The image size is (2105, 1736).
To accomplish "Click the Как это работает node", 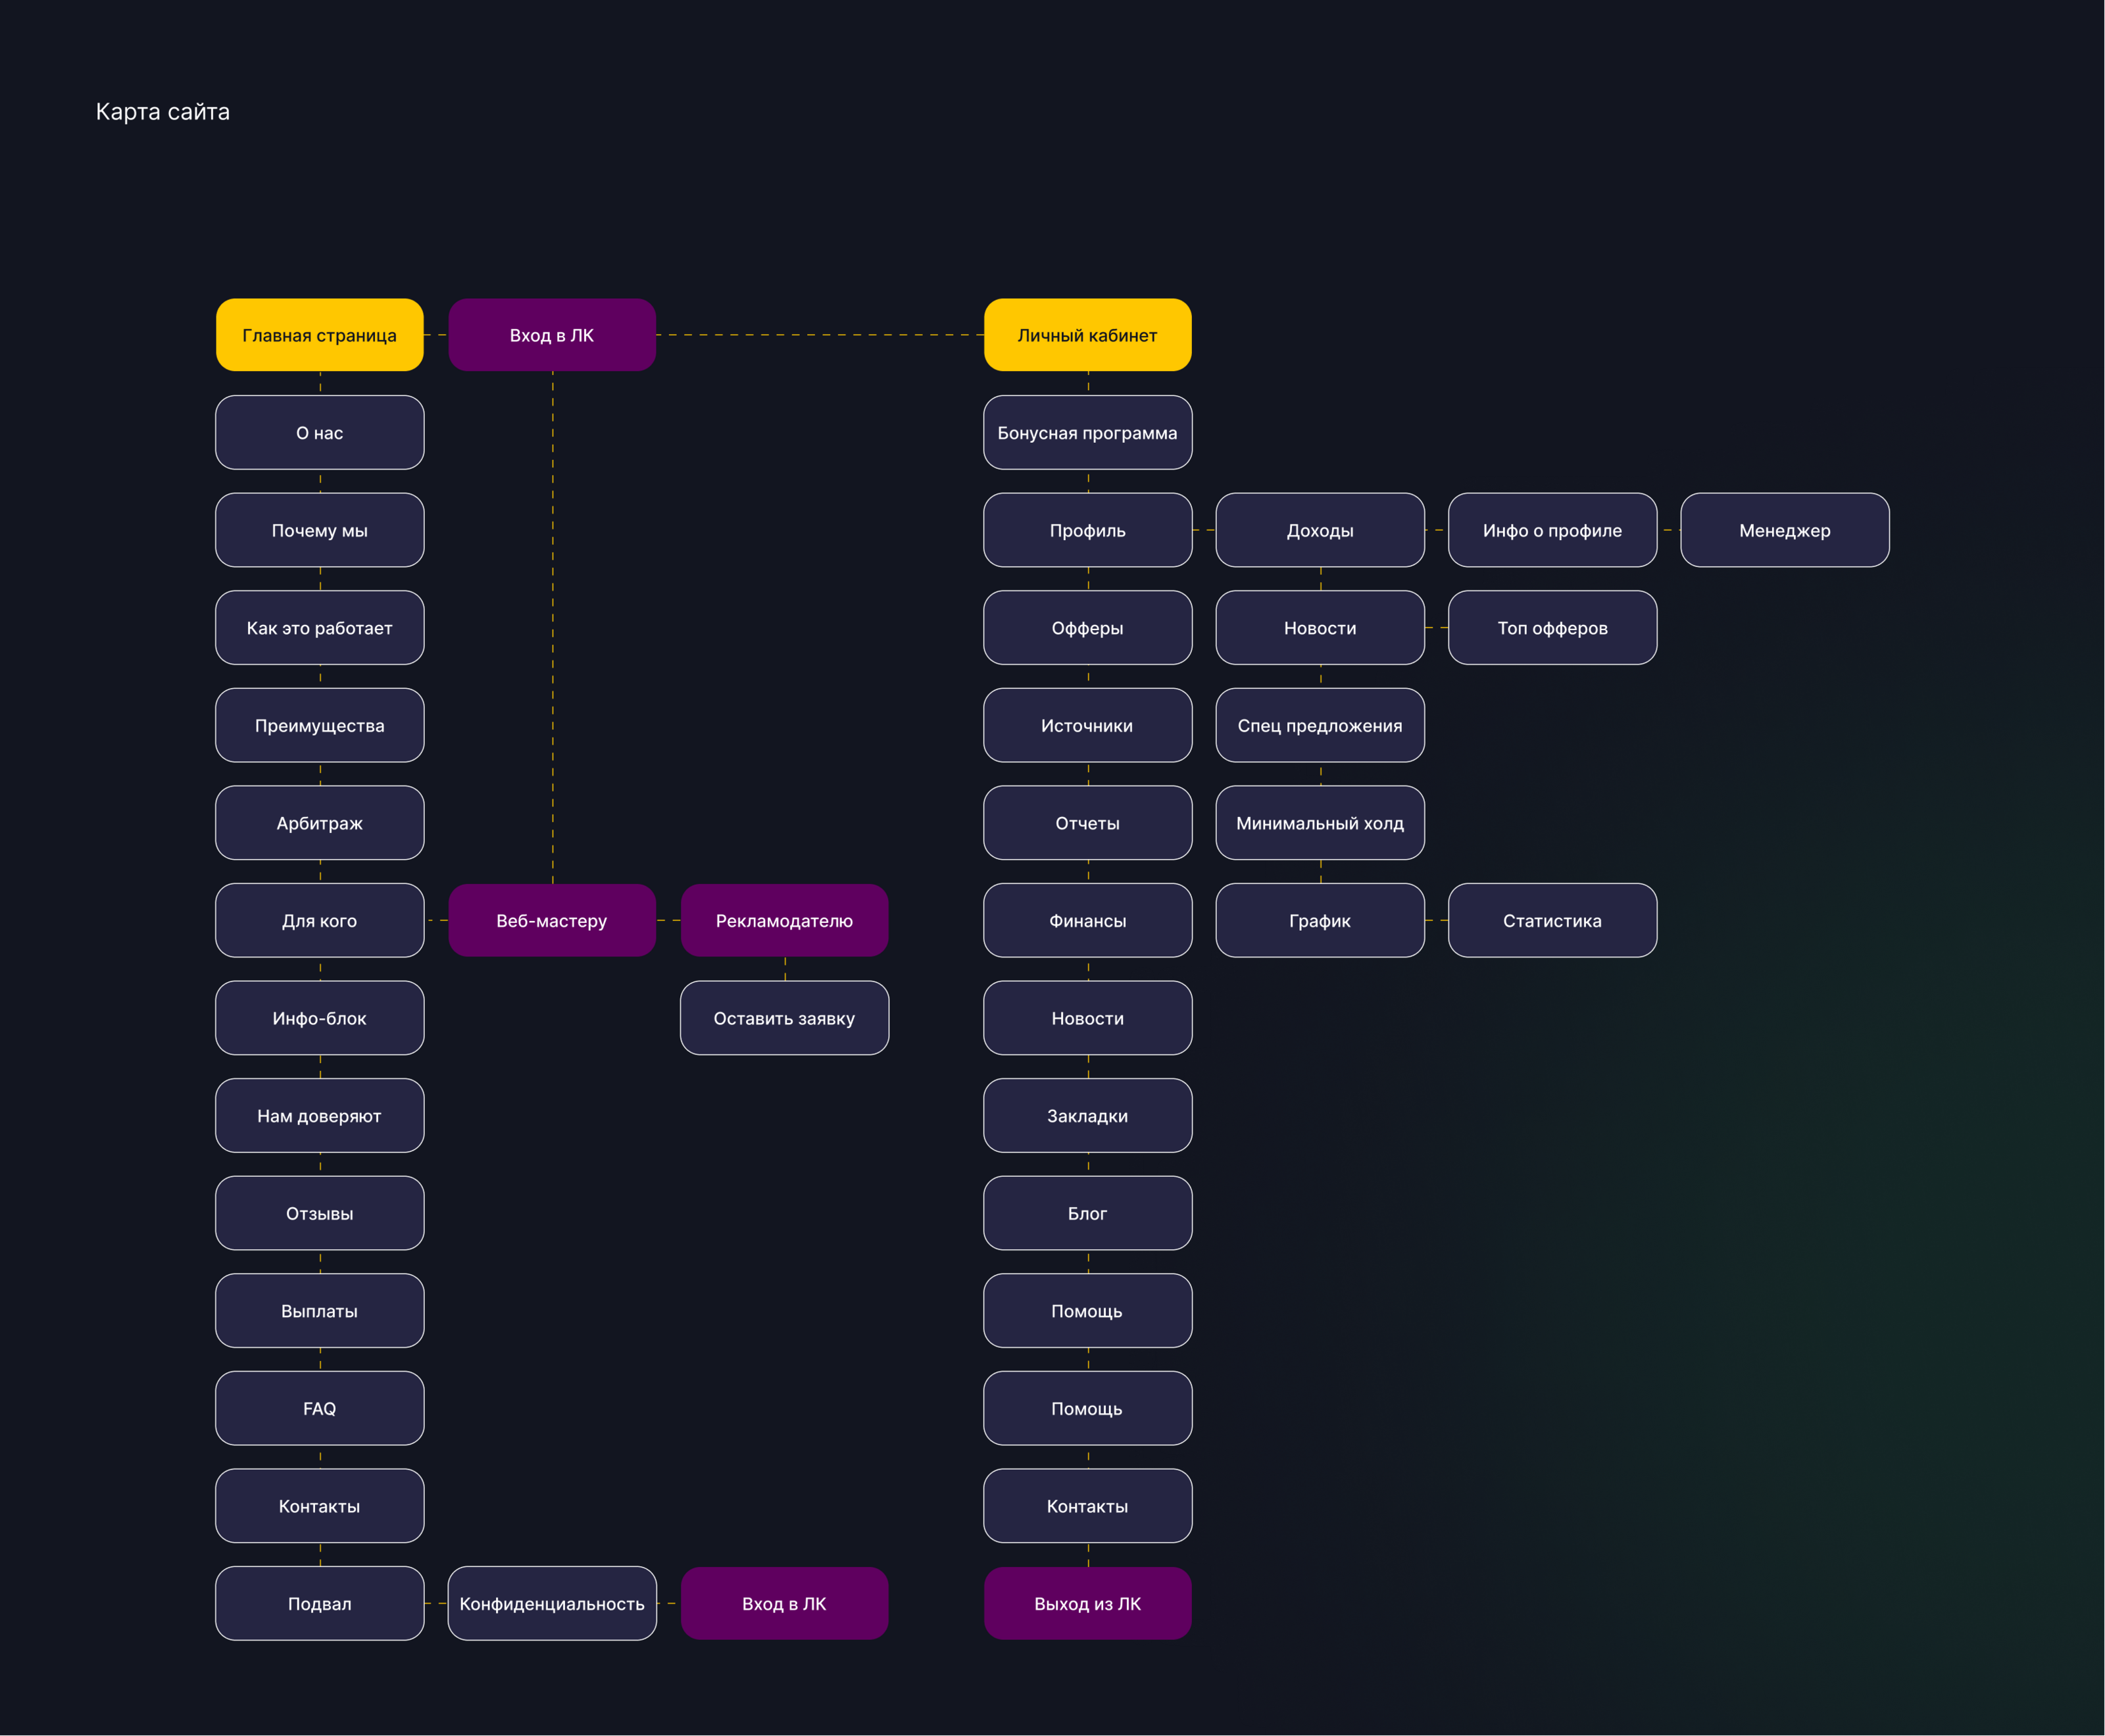I will pyautogui.click(x=319, y=628).
